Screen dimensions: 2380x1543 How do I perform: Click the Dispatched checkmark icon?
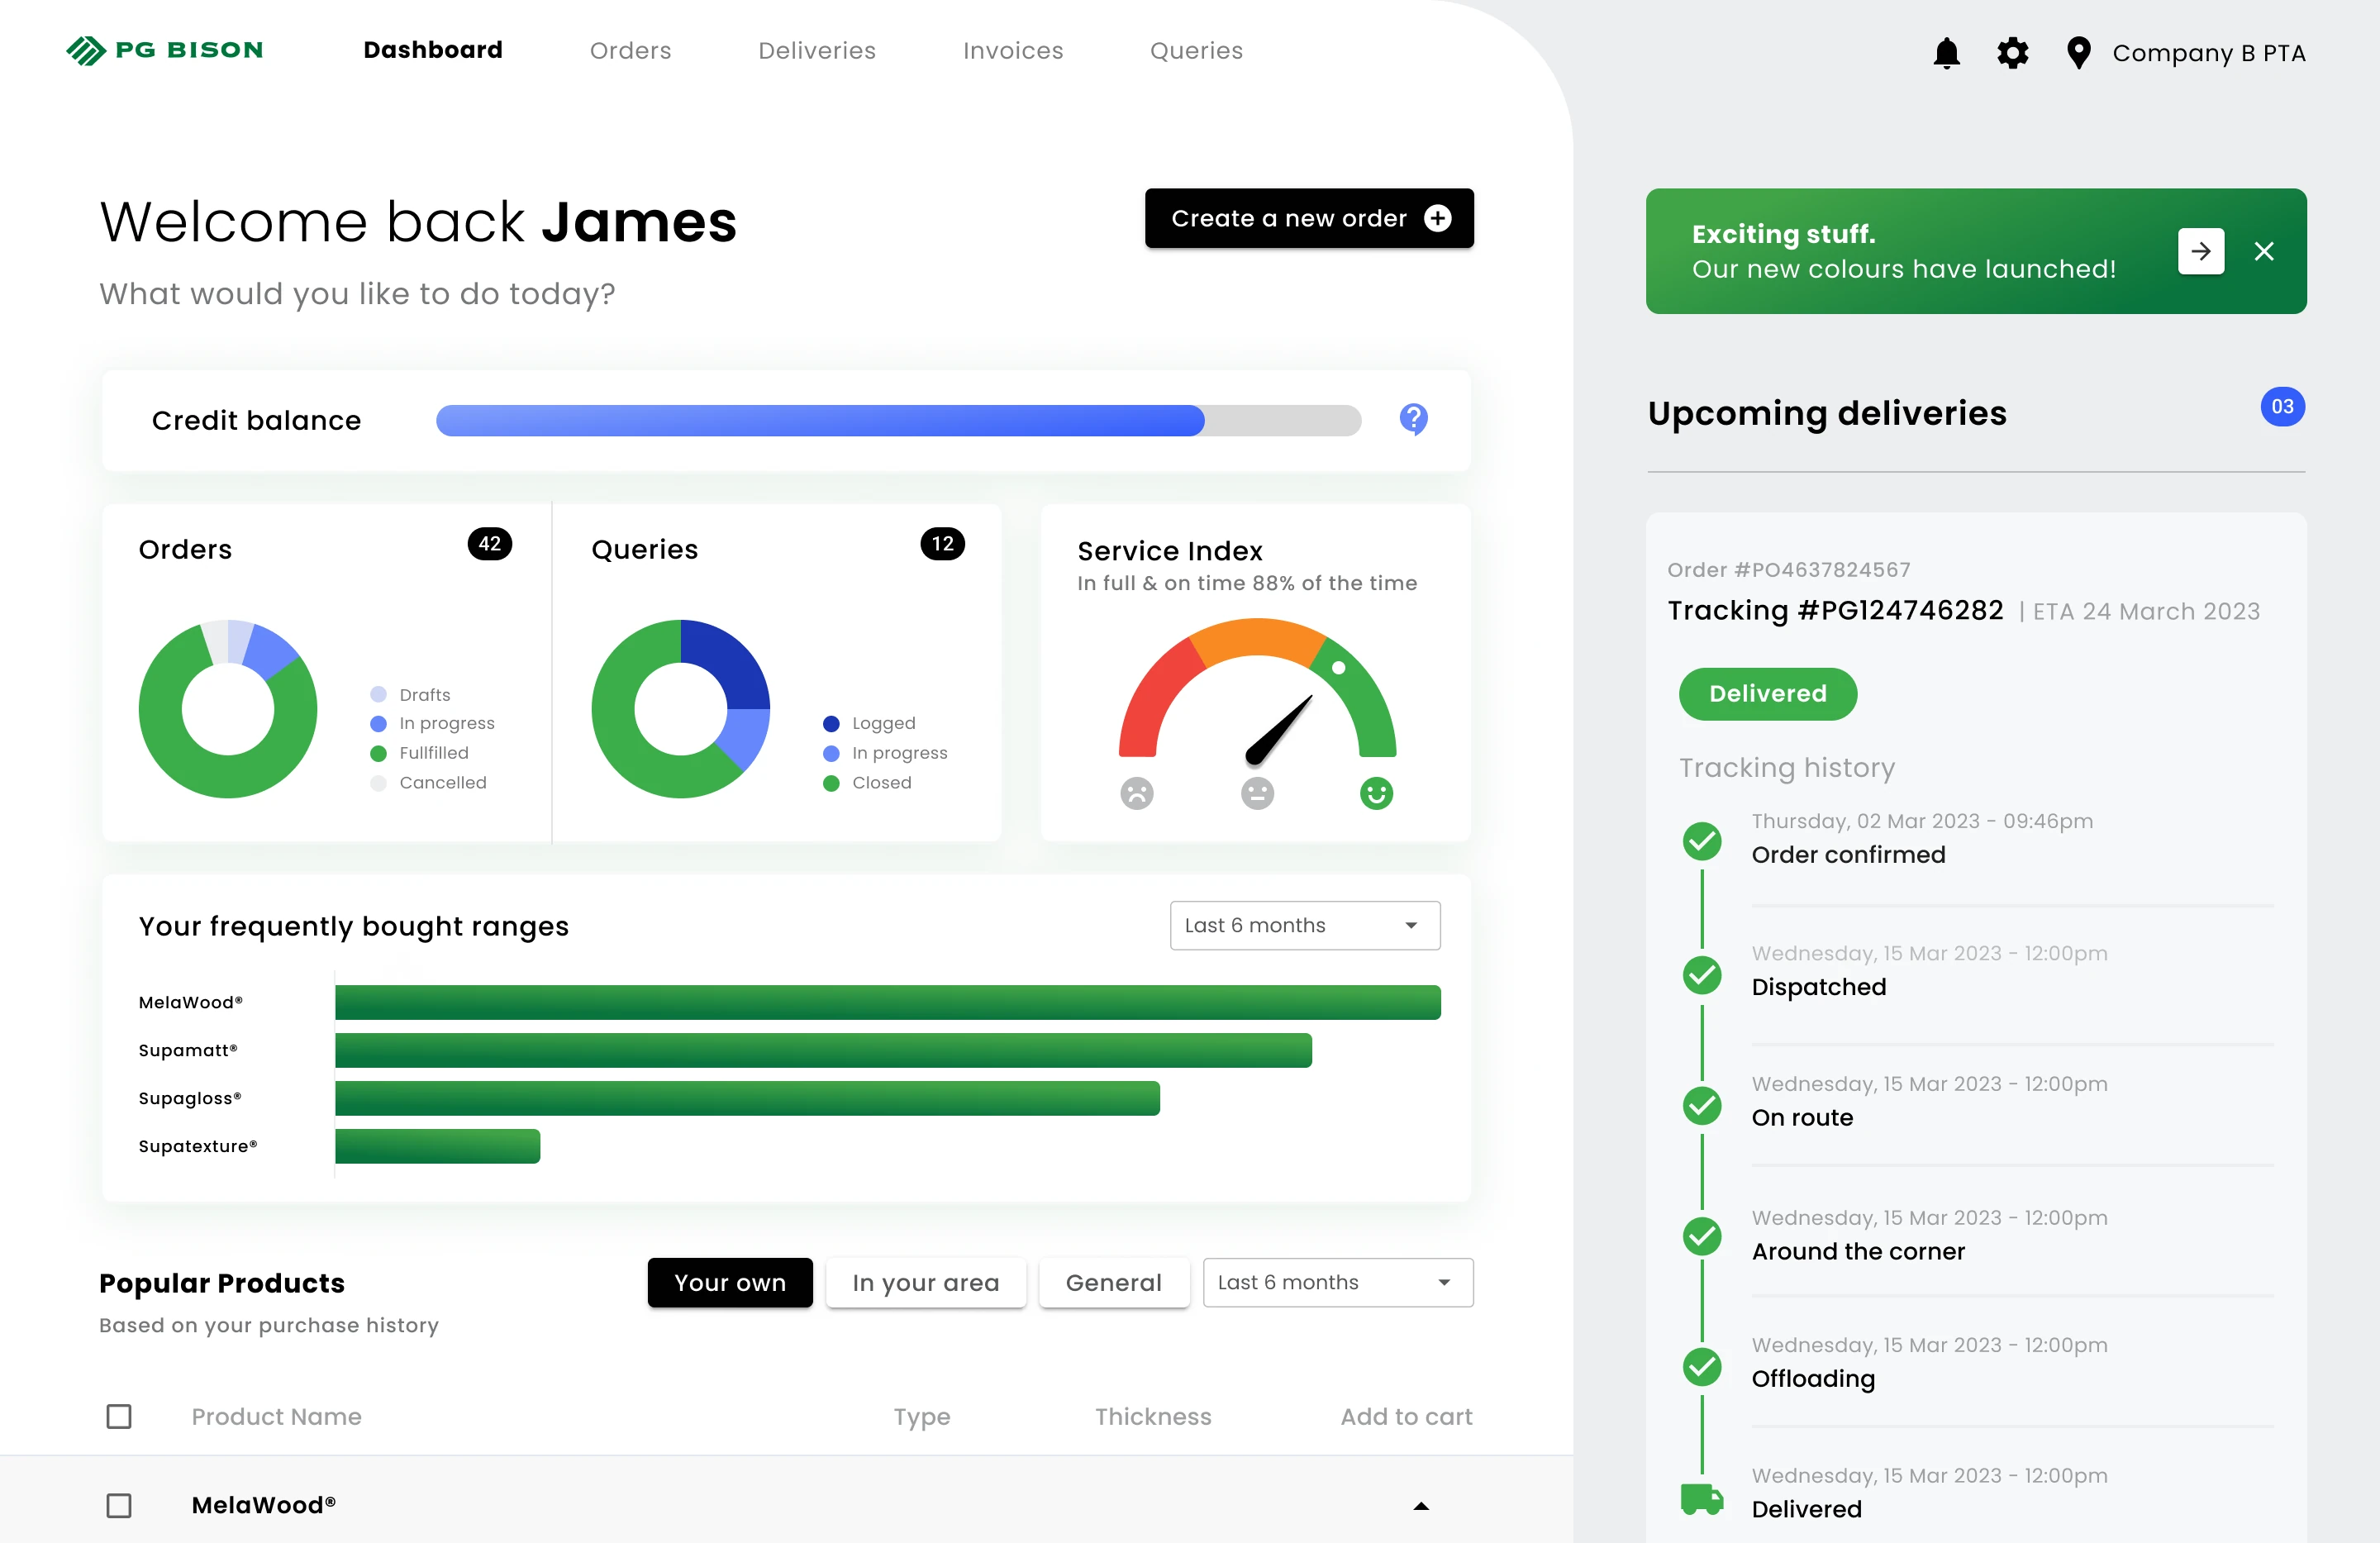pos(1702,975)
